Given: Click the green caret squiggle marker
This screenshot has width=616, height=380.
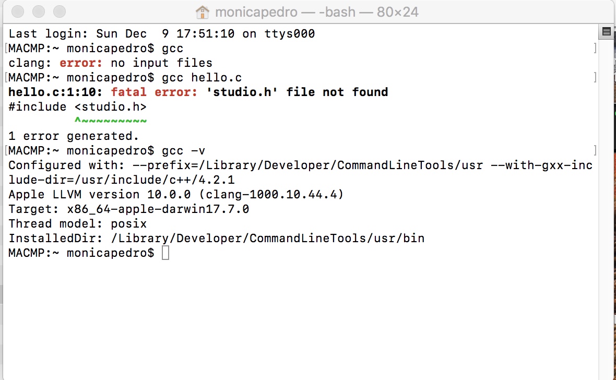Looking at the screenshot, I should coord(111,120).
